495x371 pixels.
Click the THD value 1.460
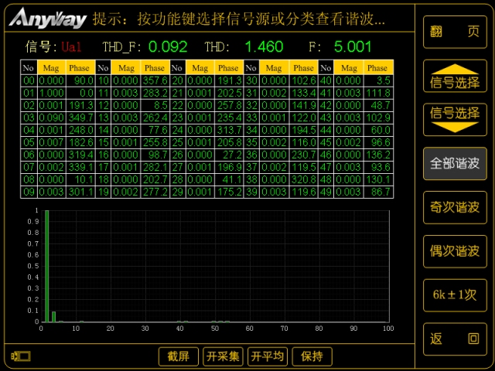click(x=264, y=46)
